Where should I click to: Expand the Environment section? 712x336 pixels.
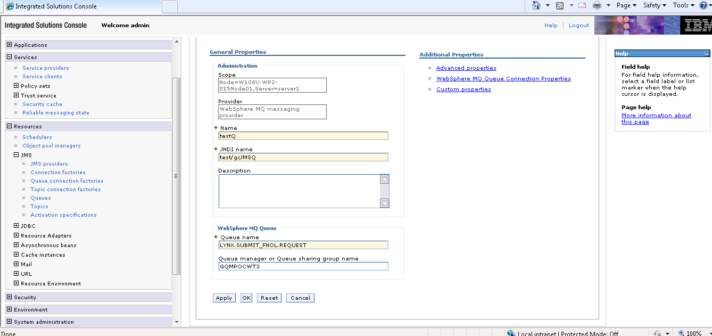tap(10, 309)
